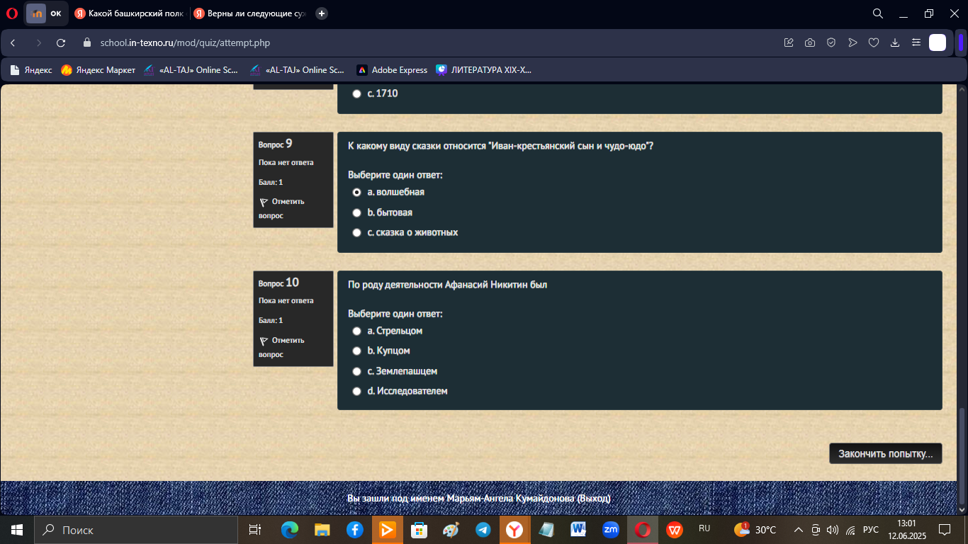Click the Выход logout link
Image resolution: width=968 pixels, height=544 pixels.
pyautogui.click(x=594, y=499)
